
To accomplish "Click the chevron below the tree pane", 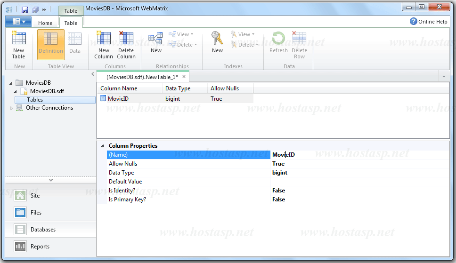I will click(x=51, y=180).
